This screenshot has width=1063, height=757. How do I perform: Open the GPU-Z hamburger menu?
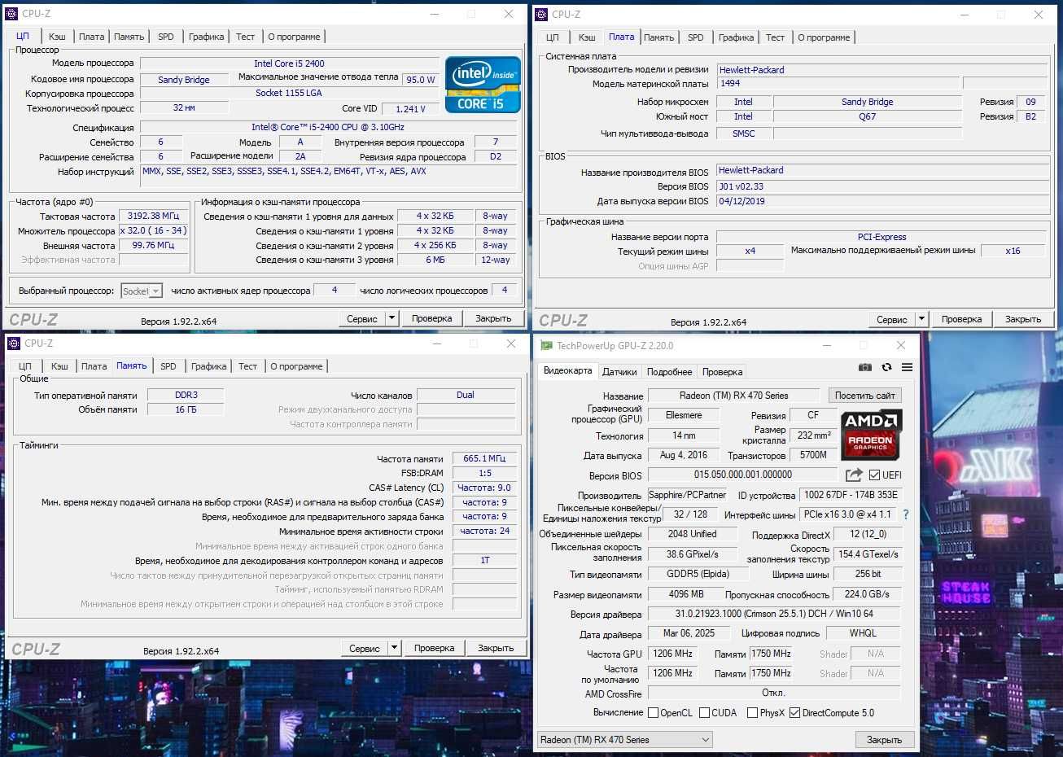907,367
